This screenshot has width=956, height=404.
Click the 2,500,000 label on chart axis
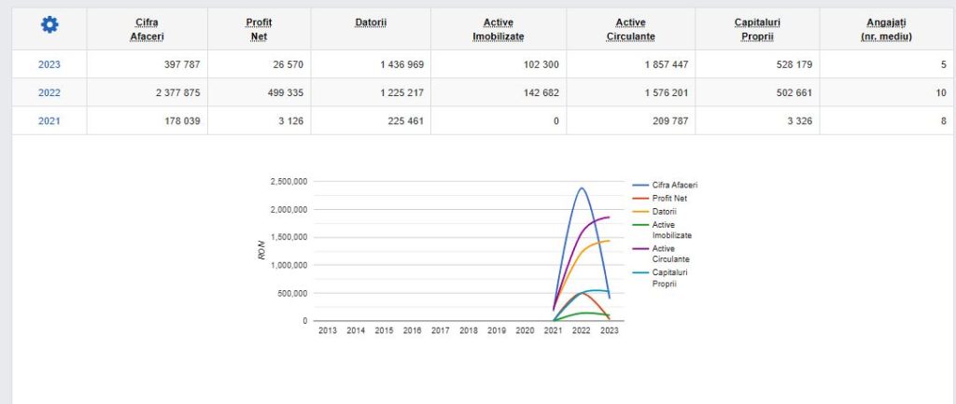point(288,182)
